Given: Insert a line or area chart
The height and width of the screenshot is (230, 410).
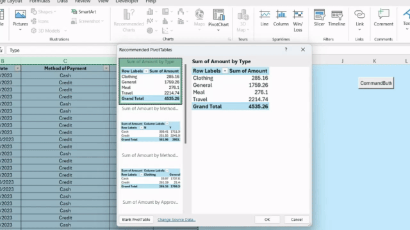Looking at the screenshot, I should point(152,21).
